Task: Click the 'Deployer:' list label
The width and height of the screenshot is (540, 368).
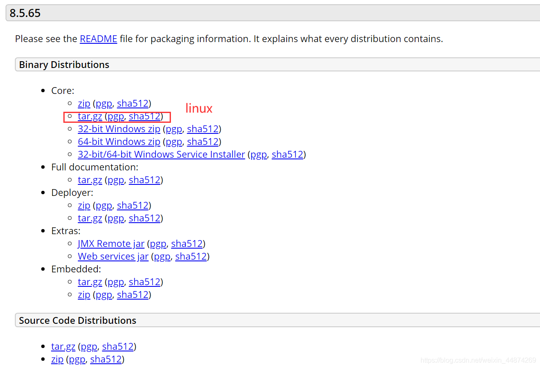Action: click(x=72, y=192)
